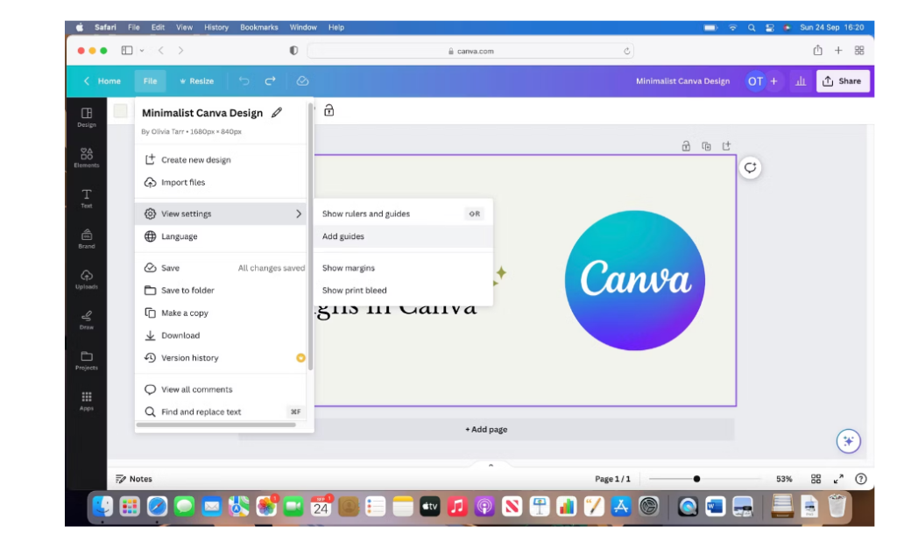The image size is (897, 555).
Task: Click the canva.com address bar
Action: (470, 51)
